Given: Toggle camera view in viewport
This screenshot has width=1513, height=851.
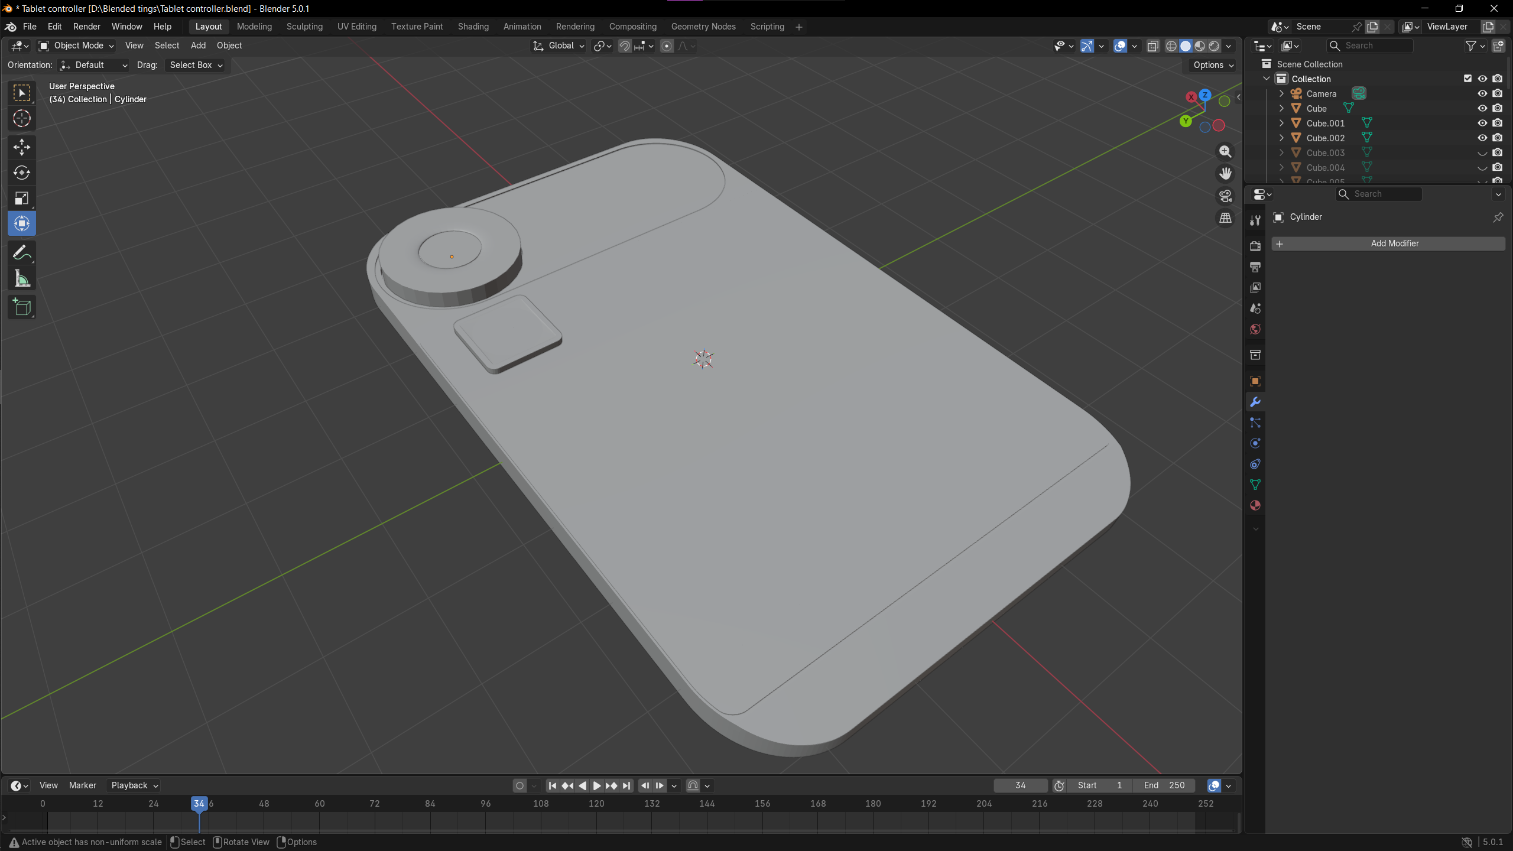Looking at the screenshot, I should tap(1225, 196).
